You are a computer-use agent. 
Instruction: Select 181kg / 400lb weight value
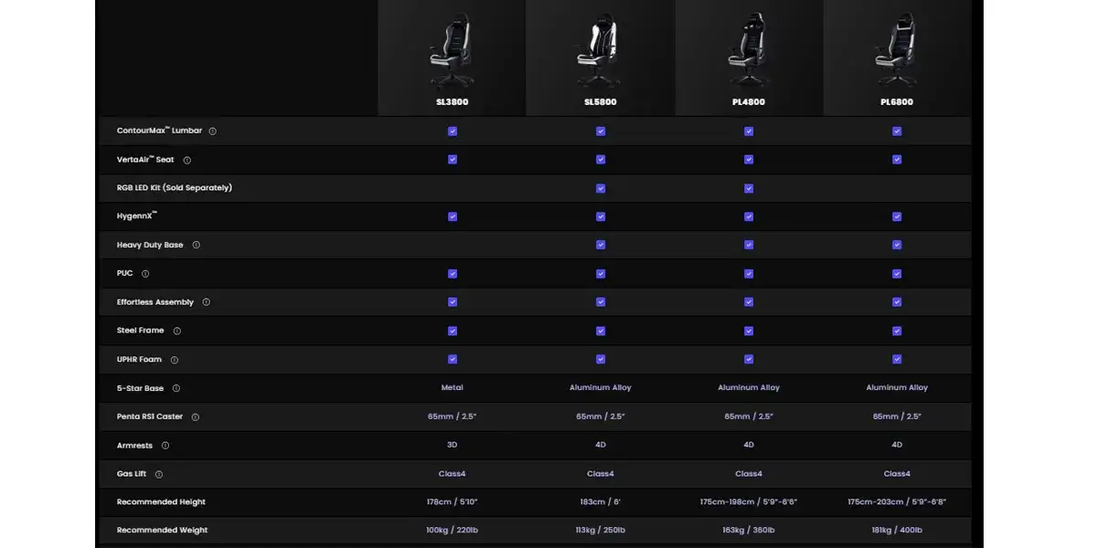897,531
